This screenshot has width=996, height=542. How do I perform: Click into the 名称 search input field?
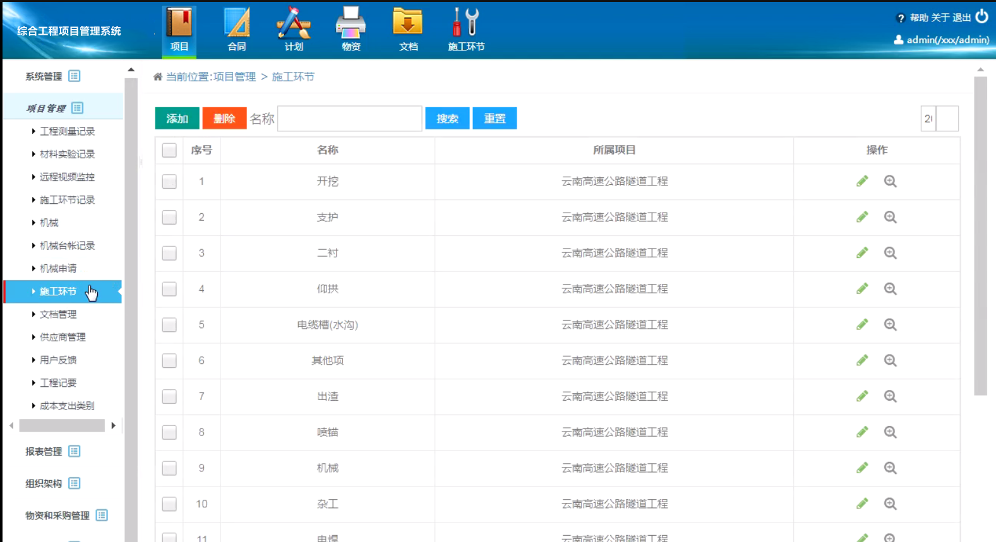[x=349, y=119]
